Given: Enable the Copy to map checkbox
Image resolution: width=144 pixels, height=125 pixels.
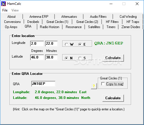Looking at the screenshot, I should pos(112,84).
